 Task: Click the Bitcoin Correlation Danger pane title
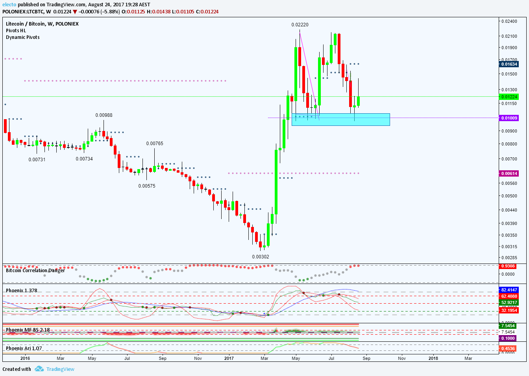pos(35,271)
